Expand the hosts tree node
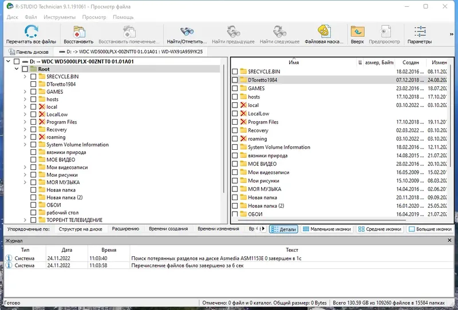 pos(25,100)
